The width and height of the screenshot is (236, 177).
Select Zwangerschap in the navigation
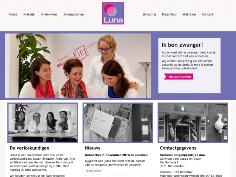tap(73, 14)
